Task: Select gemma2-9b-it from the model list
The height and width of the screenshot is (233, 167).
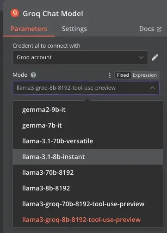Action: click(x=88, y=110)
